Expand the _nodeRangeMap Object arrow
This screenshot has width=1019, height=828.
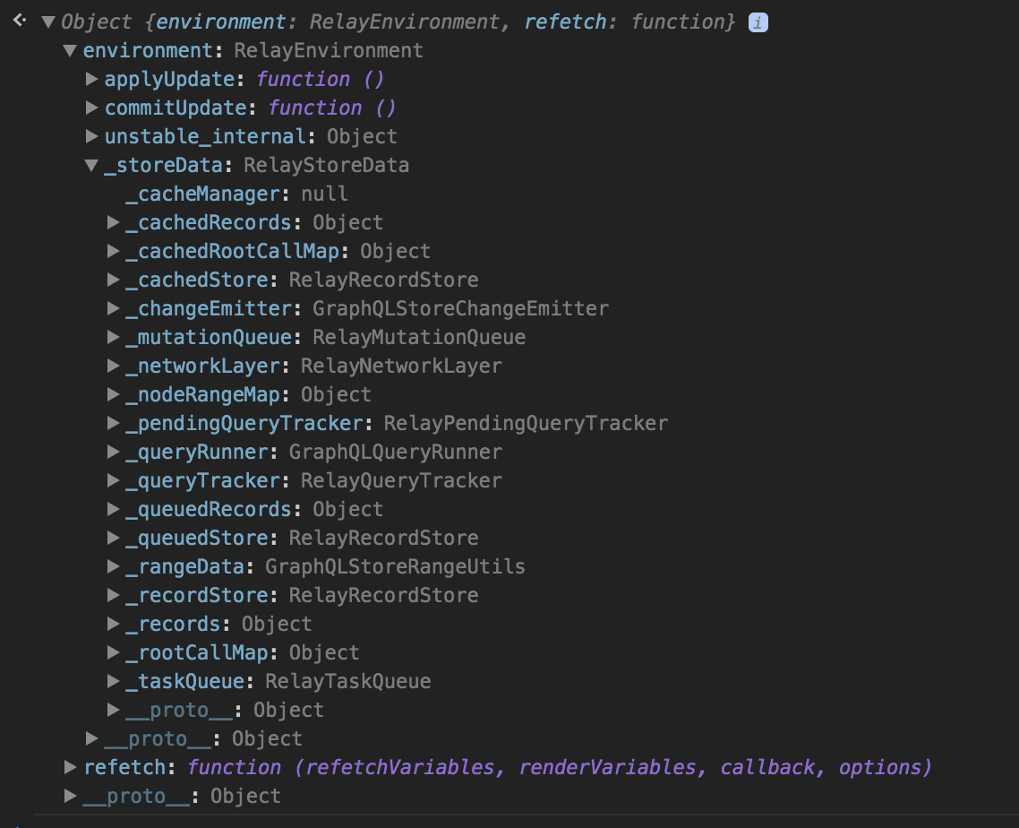pos(113,394)
